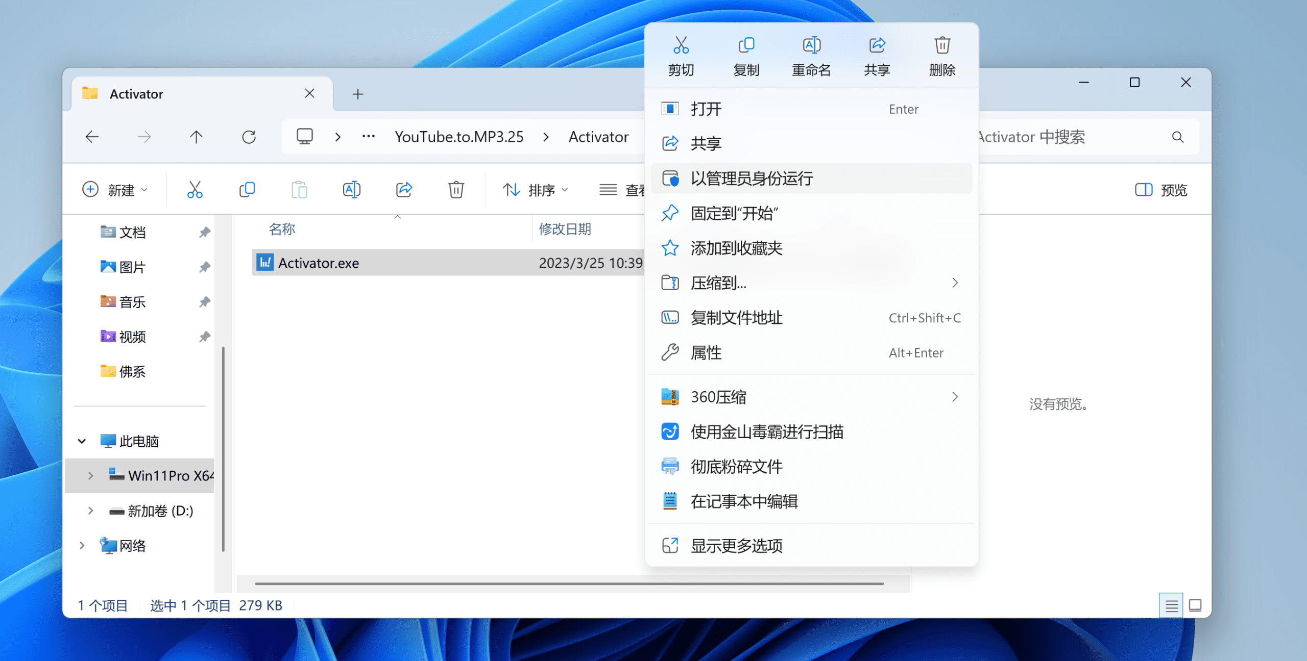Open the 新建 dropdown menu

[x=115, y=190]
